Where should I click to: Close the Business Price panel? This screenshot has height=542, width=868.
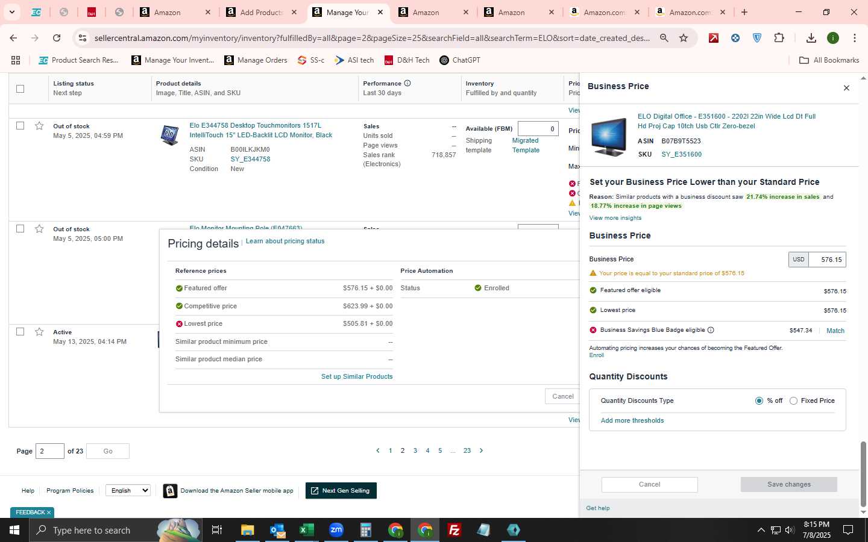coord(846,88)
